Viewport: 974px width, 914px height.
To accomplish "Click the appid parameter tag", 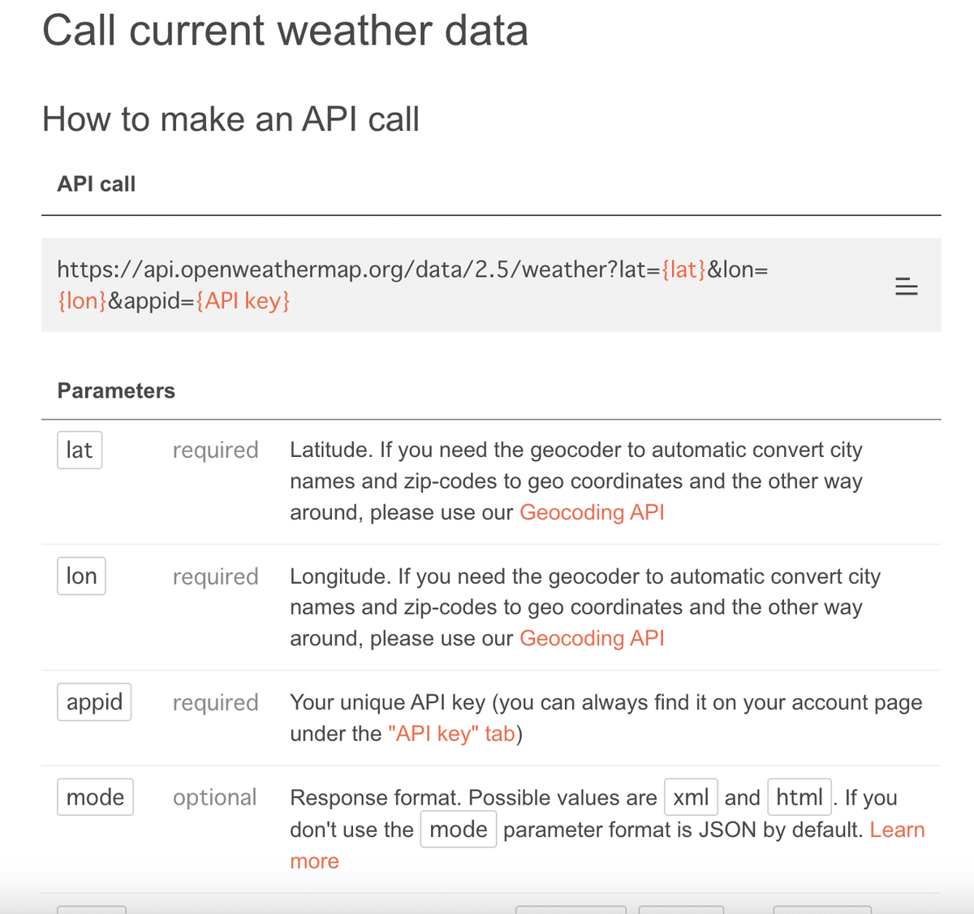I will point(94,702).
